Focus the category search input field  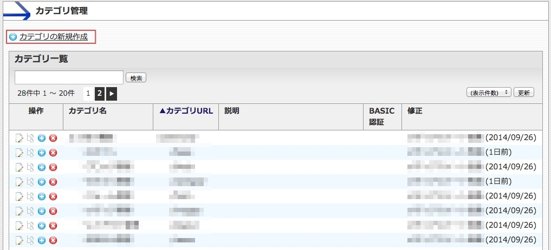pyautogui.click(x=69, y=77)
